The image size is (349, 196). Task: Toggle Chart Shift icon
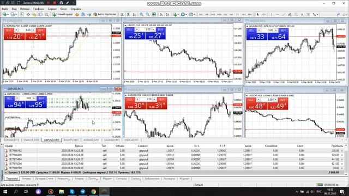click(x=167, y=15)
